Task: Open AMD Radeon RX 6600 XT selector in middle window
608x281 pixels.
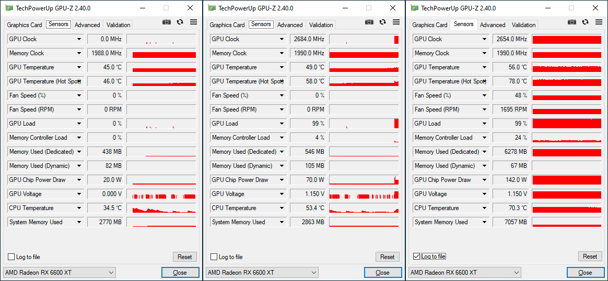Action: [x=262, y=273]
